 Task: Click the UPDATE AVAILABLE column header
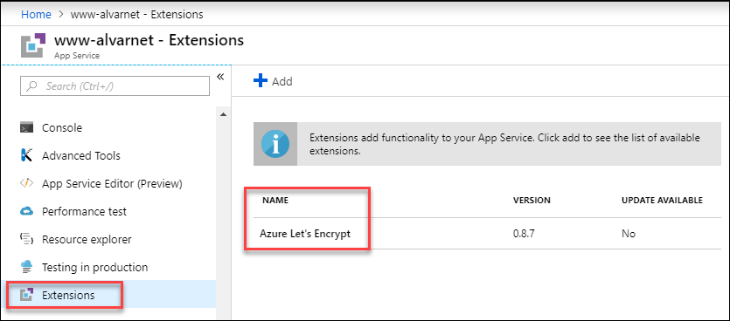click(662, 201)
